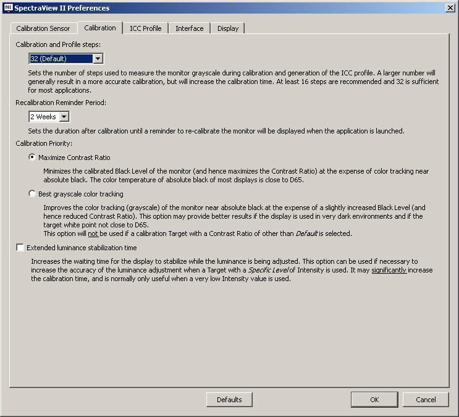Select Best grayscale color tracking option
459x417 pixels.
[32, 194]
